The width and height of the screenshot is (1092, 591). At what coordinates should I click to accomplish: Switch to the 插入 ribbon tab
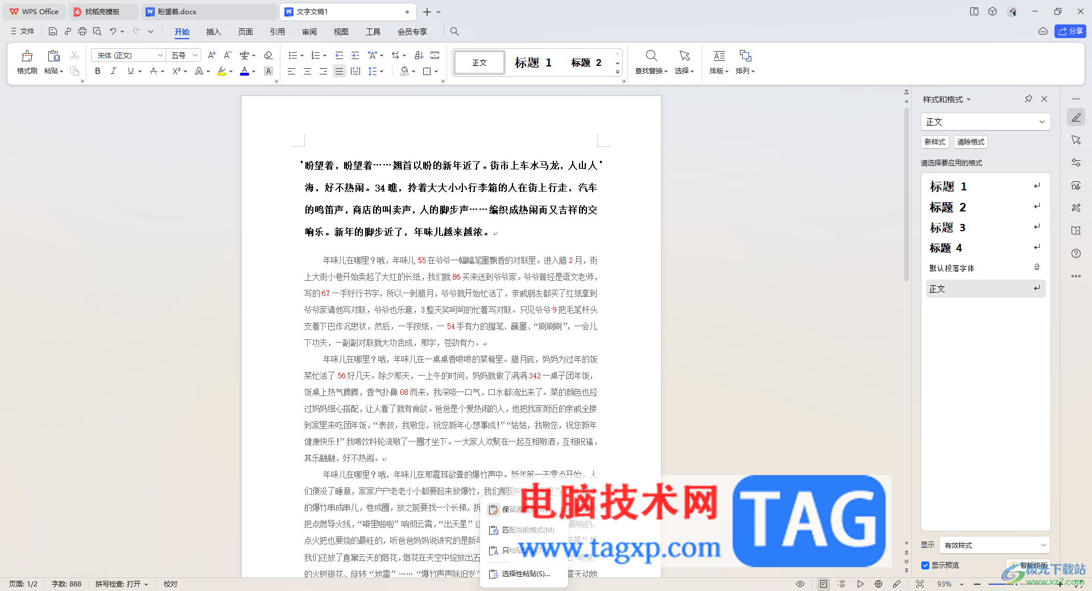[213, 32]
